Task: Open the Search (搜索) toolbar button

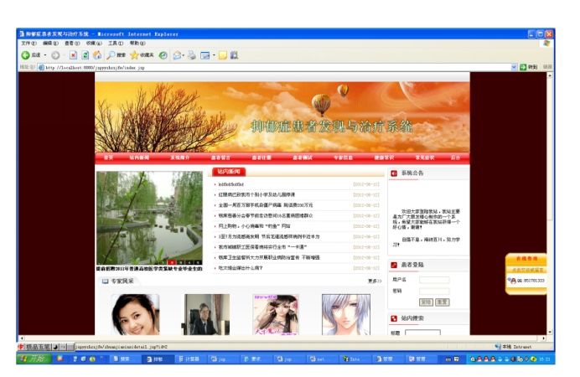Action: pos(117,55)
